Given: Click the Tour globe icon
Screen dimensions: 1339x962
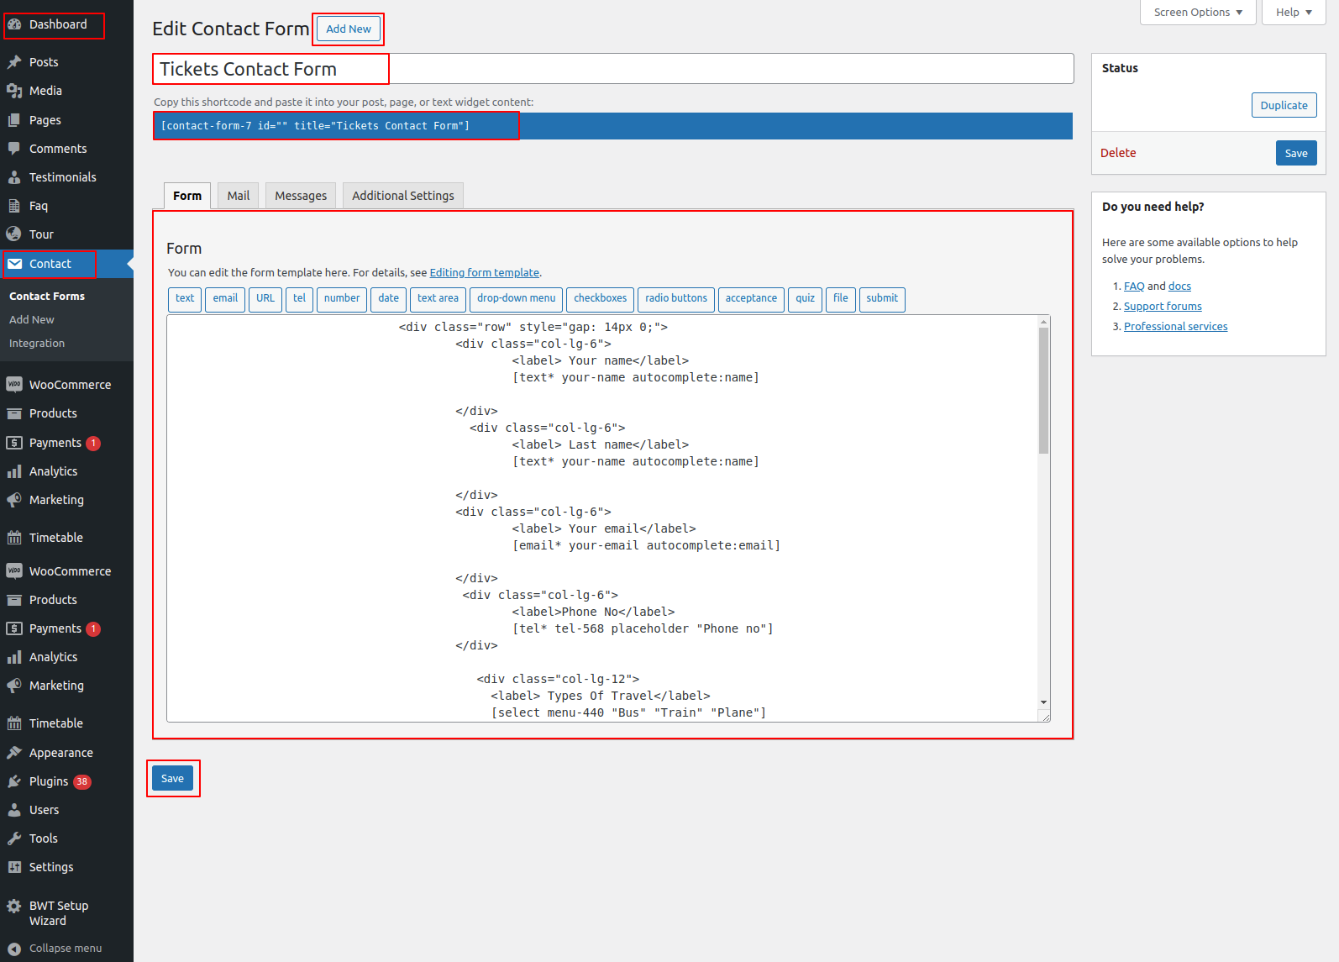Looking at the screenshot, I should coord(14,234).
